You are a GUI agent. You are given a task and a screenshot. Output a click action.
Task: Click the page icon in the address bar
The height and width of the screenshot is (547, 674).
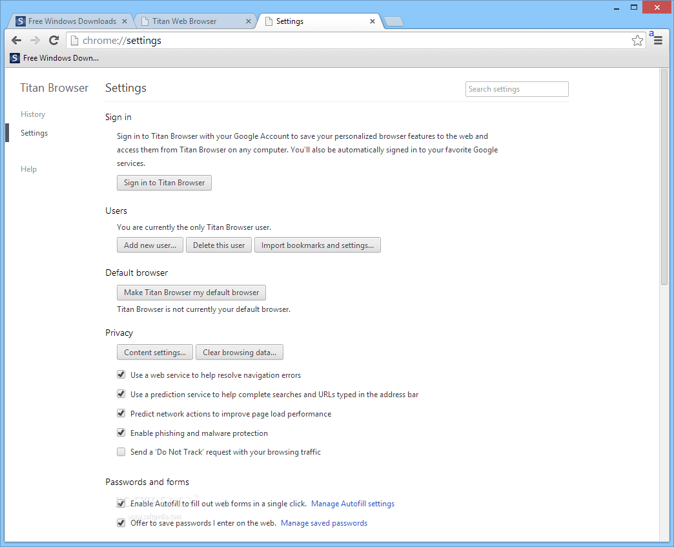pos(74,41)
